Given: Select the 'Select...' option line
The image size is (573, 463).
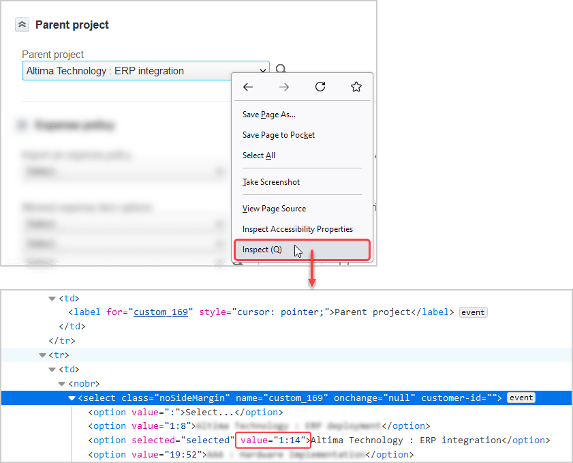Looking at the screenshot, I should coord(185,412).
